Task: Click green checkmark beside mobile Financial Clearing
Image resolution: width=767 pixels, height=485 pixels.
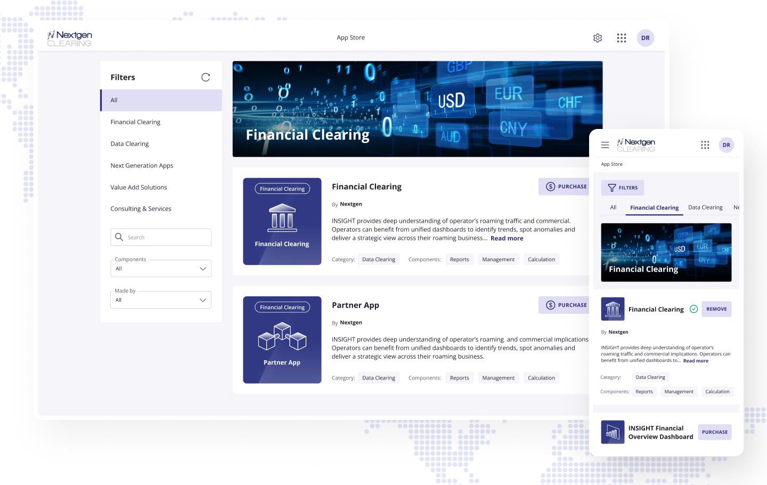Action: coord(694,309)
